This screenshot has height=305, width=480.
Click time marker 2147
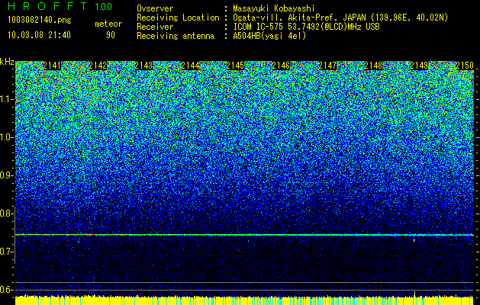coord(328,66)
